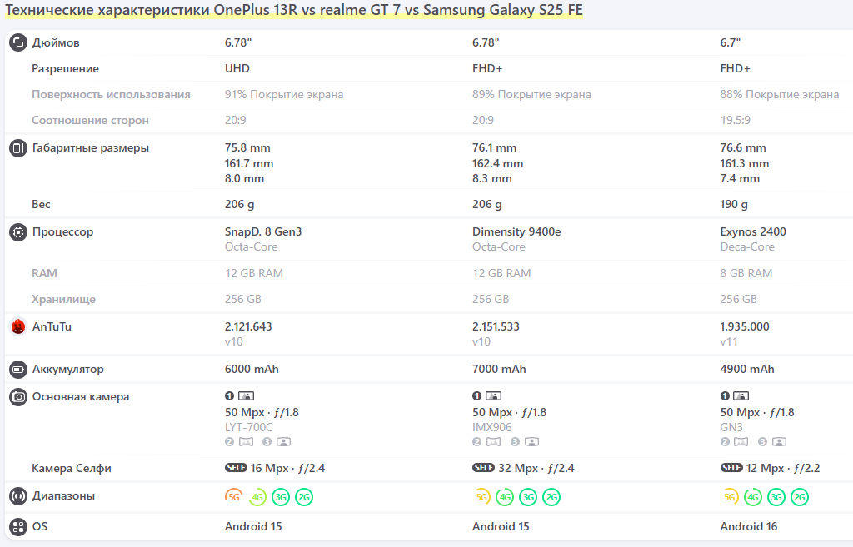Click the 6.7" screen size value
The width and height of the screenshot is (853, 547).
coord(730,43)
